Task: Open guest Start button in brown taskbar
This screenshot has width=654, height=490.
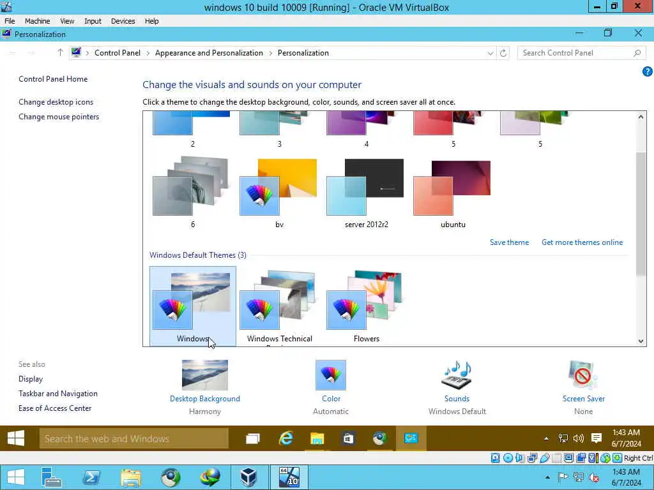Action: (16, 438)
